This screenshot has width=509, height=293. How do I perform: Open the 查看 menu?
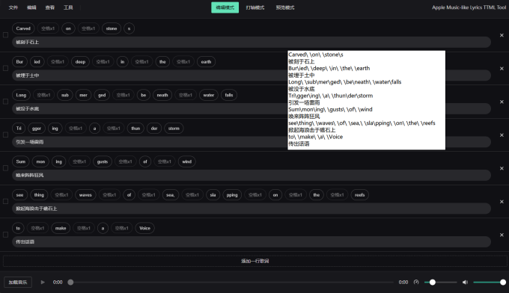49,7
